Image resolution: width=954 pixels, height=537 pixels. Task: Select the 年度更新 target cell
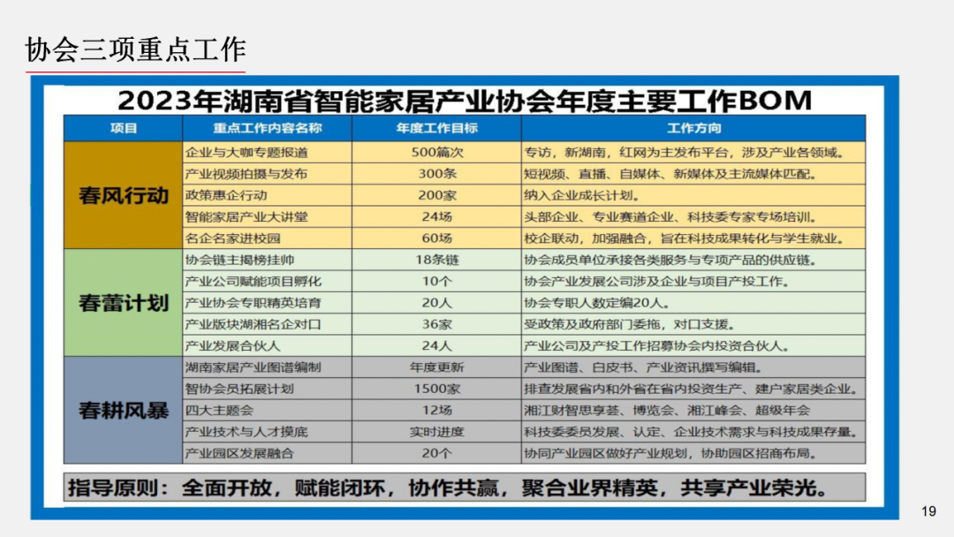[436, 367]
